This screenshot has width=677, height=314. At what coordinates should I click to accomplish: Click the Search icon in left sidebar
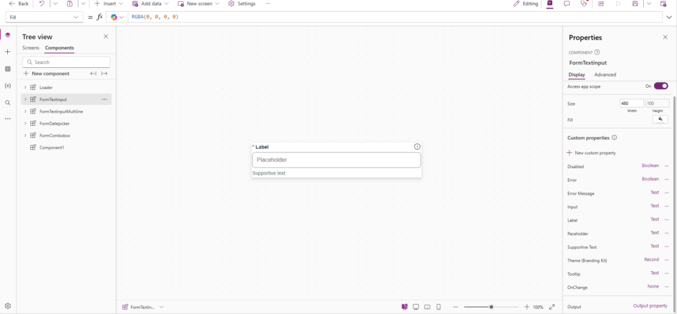7,103
